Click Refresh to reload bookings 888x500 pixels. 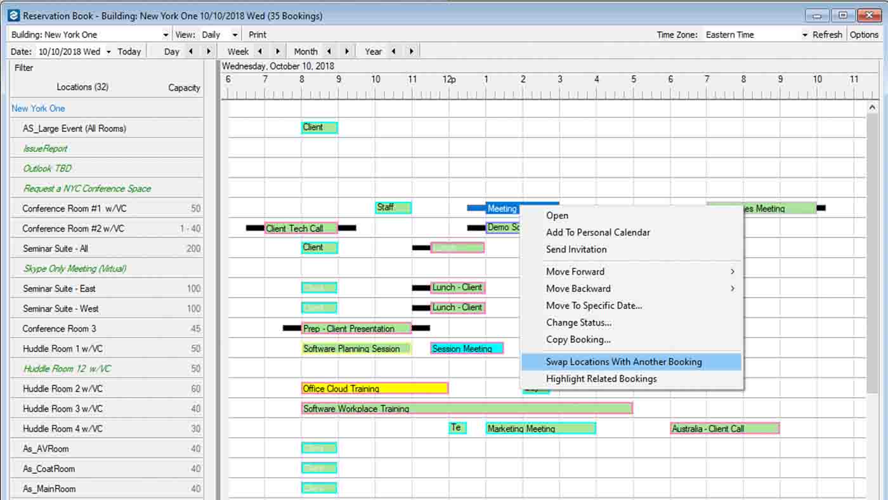point(827,34)
